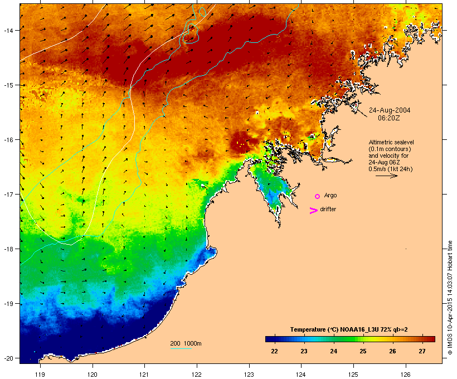Click the latitude label -15

(8, 85)
